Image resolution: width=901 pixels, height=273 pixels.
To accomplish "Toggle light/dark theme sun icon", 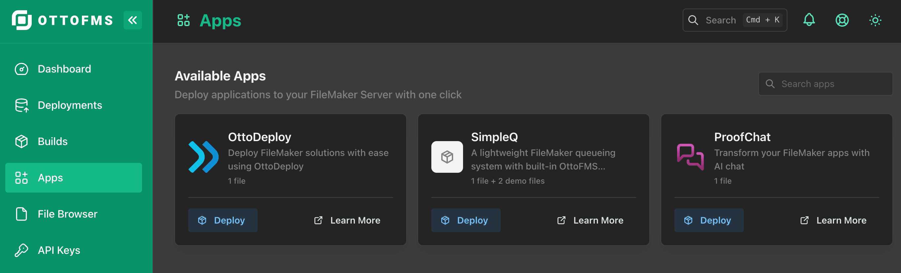I will pos(875,20).
